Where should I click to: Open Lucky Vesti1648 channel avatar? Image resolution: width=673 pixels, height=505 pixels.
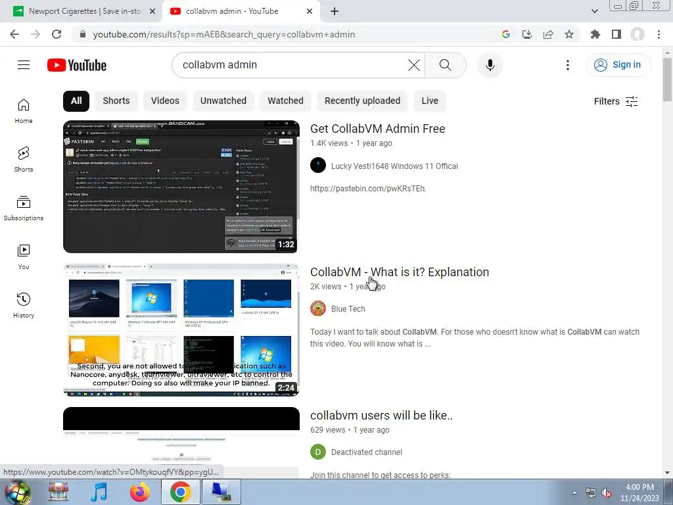coord(318,165)
